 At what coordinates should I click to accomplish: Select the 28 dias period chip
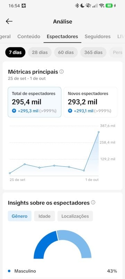(x=40, y=52)
